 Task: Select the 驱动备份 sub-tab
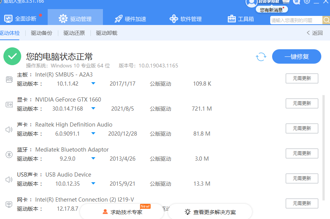click(x=42, y=33)
